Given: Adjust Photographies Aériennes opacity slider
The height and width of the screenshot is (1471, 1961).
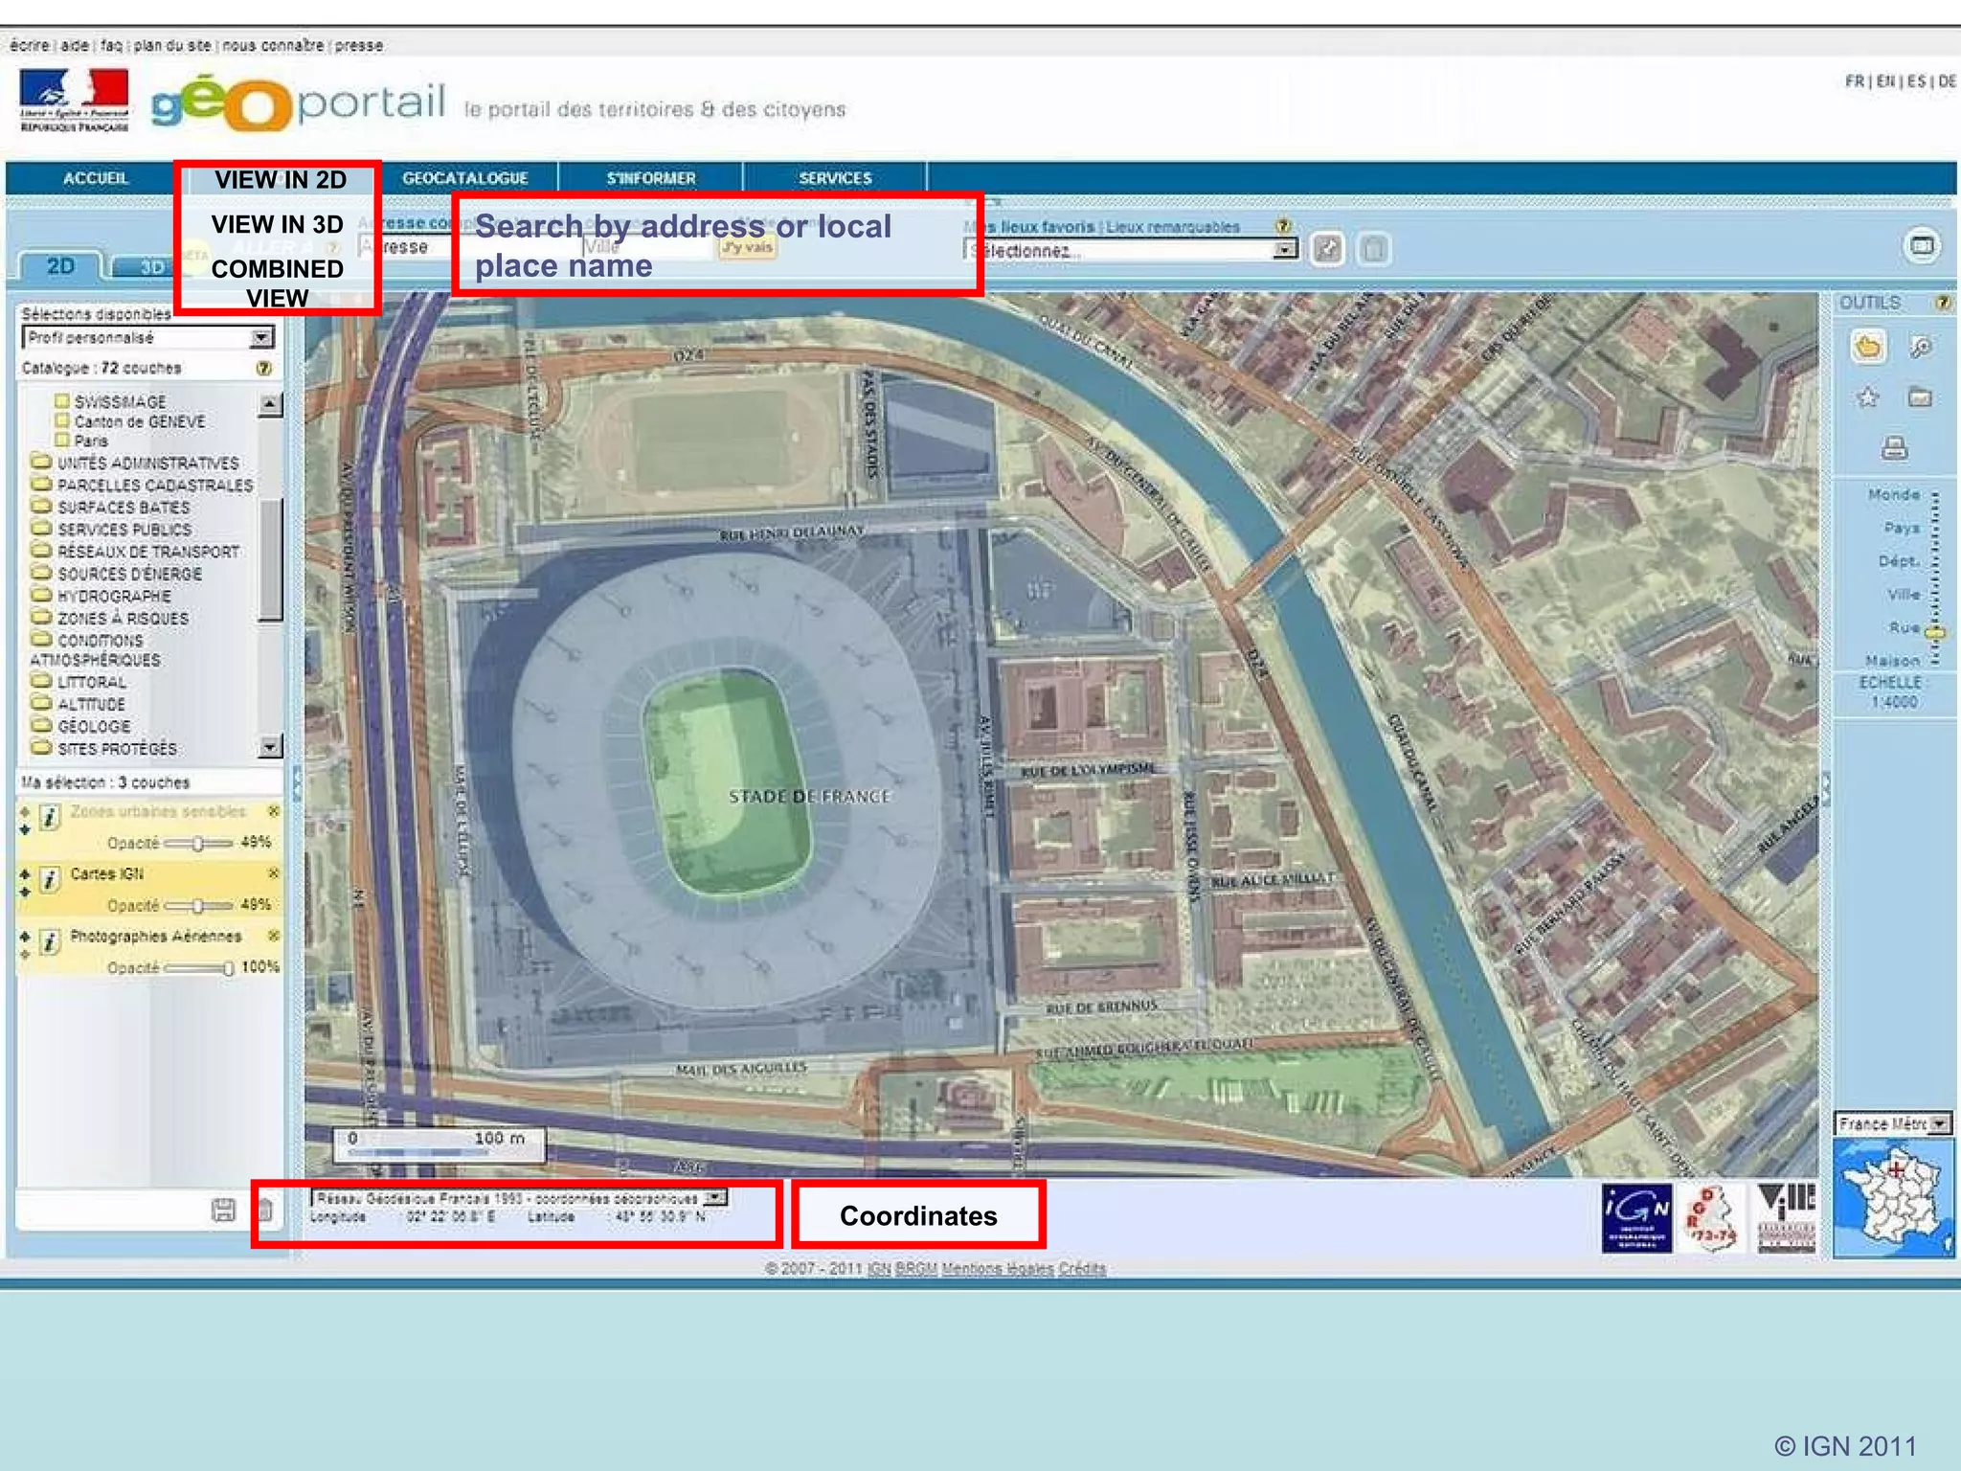Looking at the screenshot, I should [197, 967].
